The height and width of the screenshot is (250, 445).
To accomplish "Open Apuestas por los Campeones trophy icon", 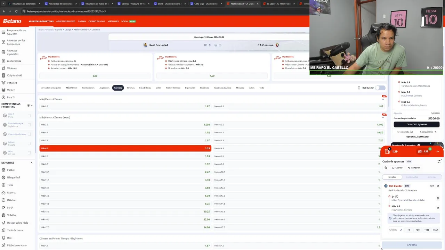I will pyautogui.click(x=3, y=42).
